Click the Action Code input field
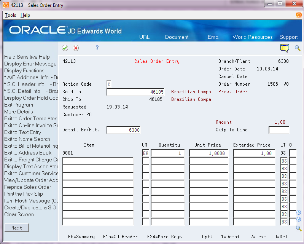The height and width of the screenshot is (244, 304). (109, 84)
